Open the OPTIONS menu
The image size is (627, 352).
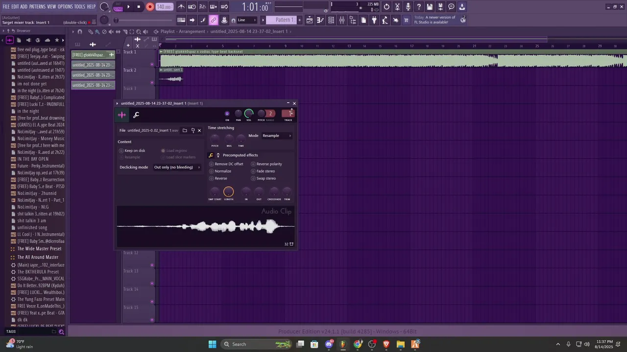[x=65, y=7]
